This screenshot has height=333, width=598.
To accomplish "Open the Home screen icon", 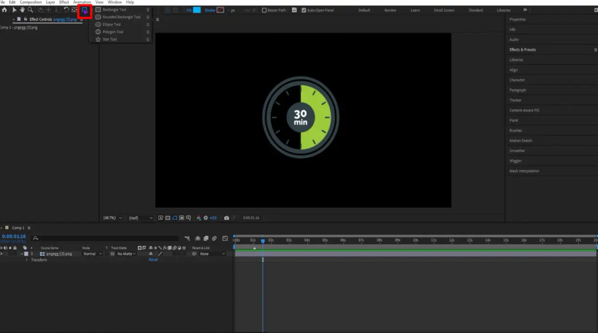I will point(4,10).
